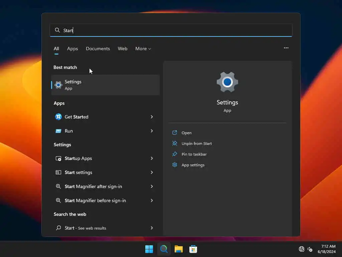Viewport: 342px width, 257px height.
Task: Click the network globe icon in system tray
Action: pyautogui.click(x=302, y=249)
